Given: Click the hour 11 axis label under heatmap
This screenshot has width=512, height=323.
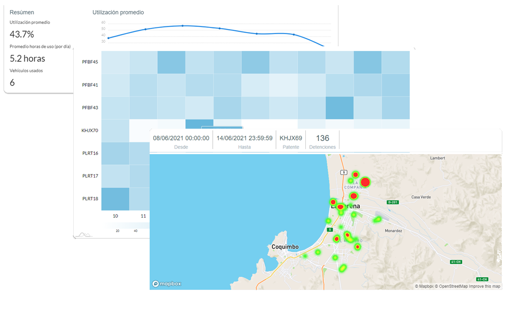Looking at the screenshot, I should (143, 216).
